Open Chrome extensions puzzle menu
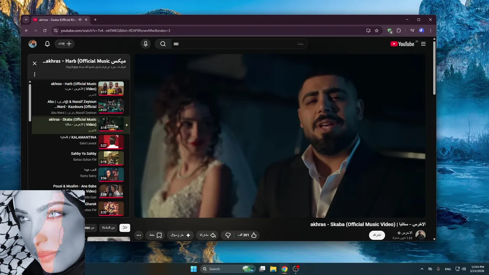The image size is (489, 275). 399,31
